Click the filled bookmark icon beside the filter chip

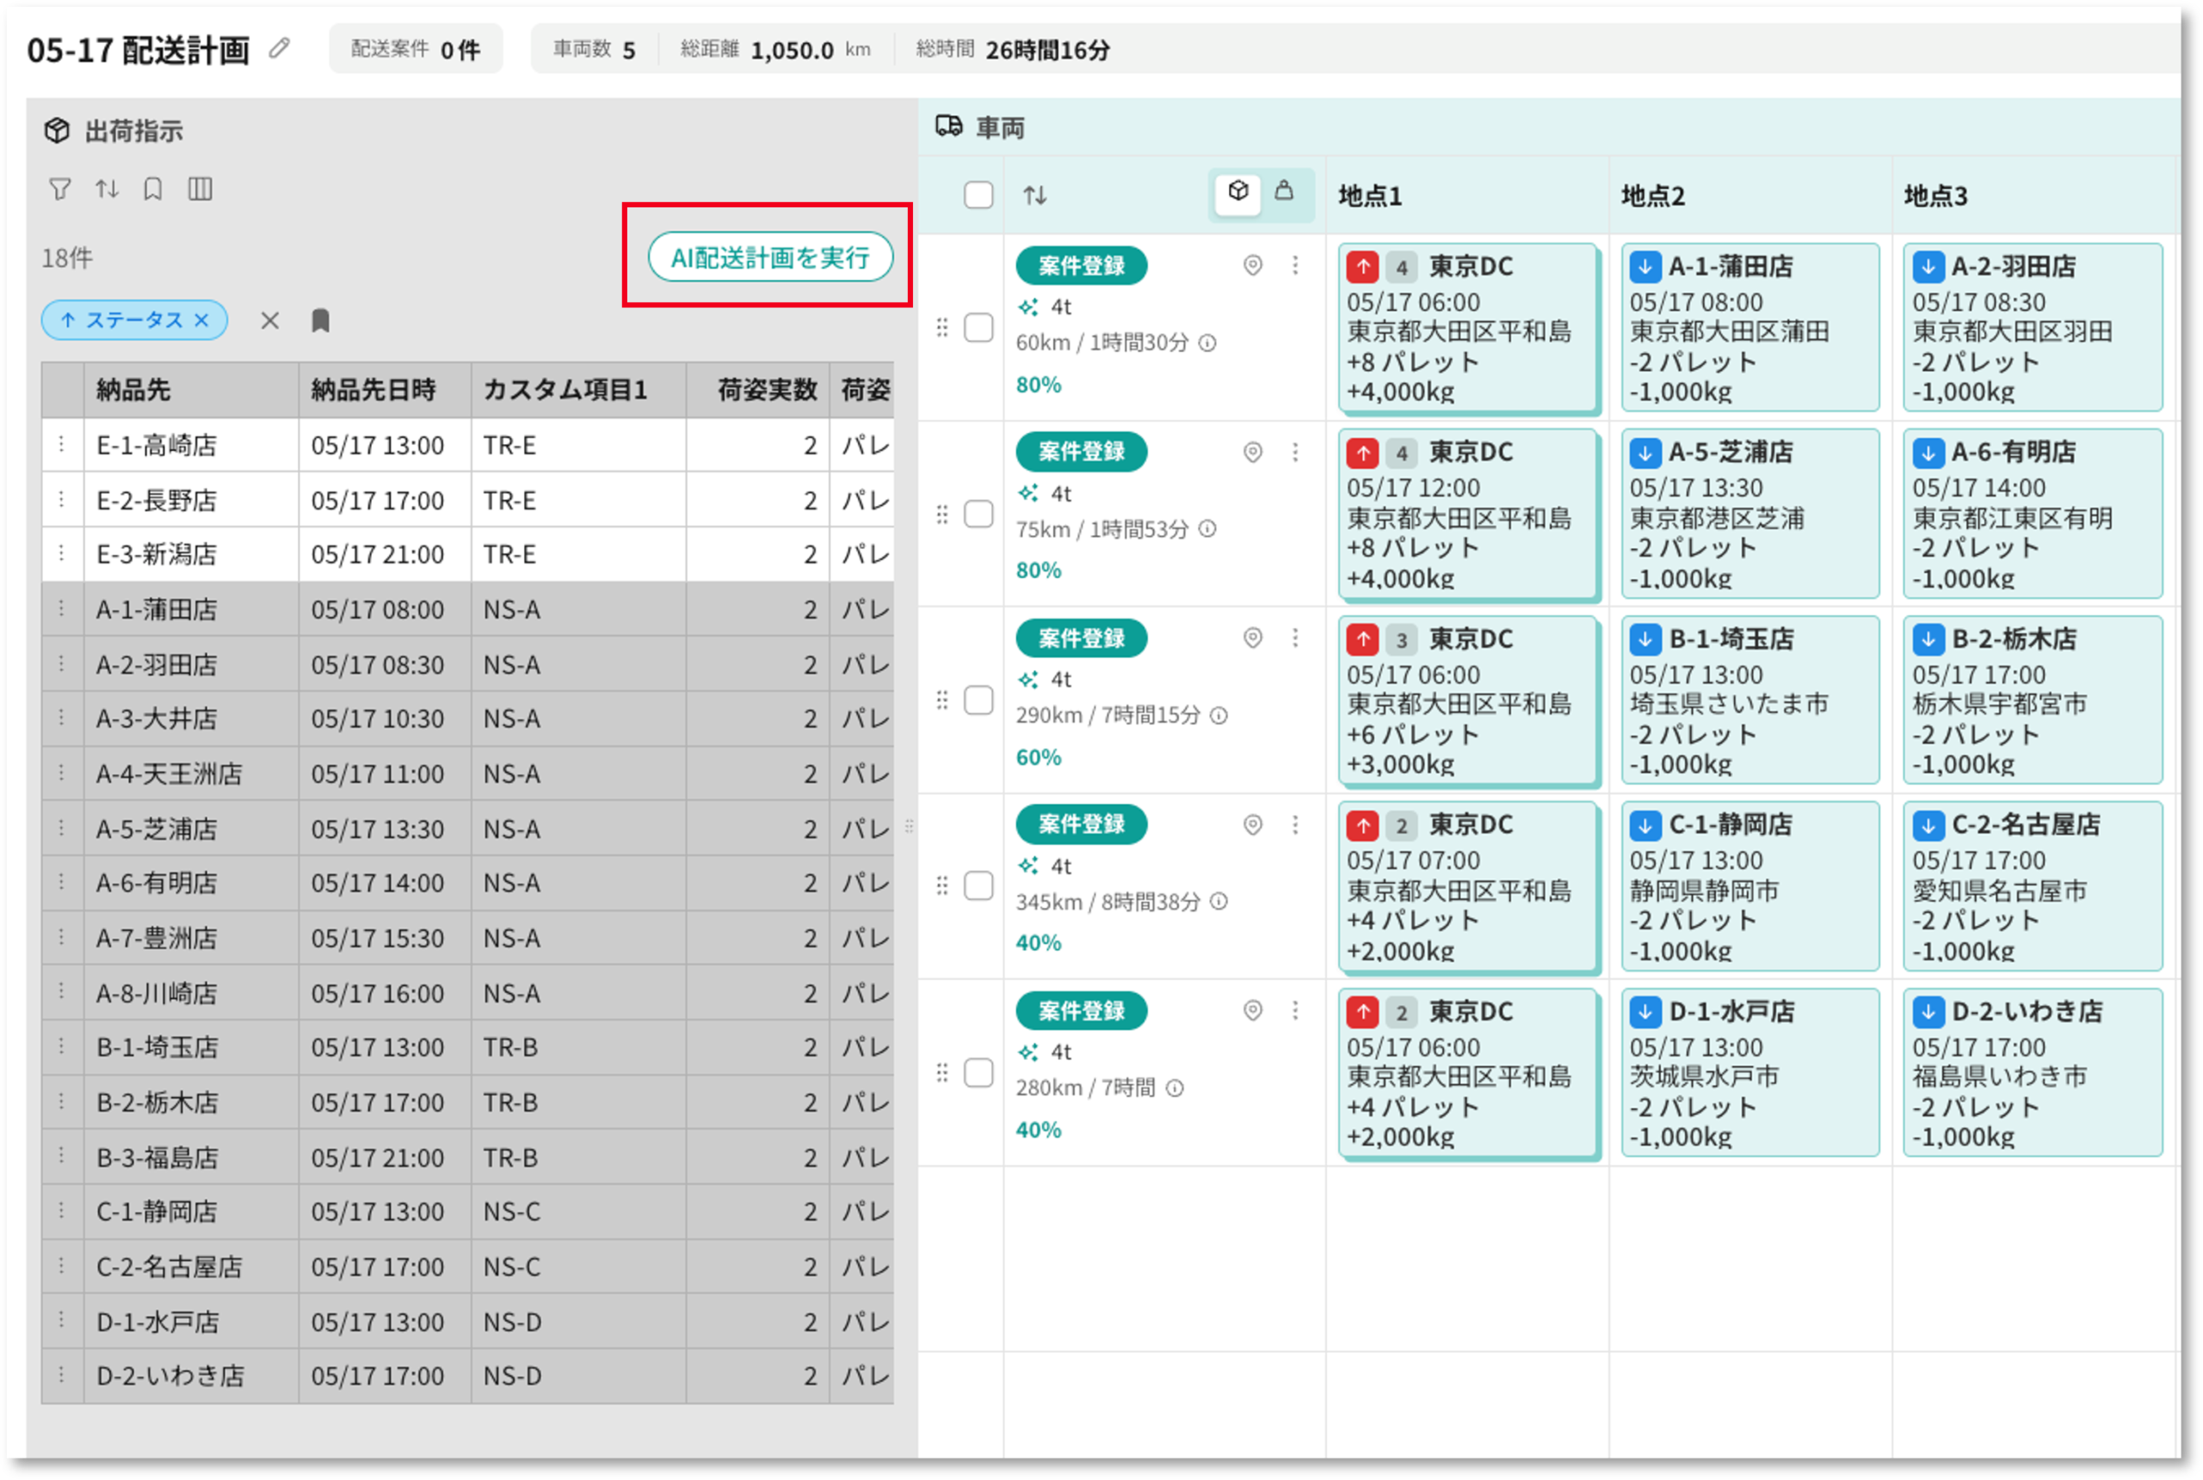[x=321, y=321]
